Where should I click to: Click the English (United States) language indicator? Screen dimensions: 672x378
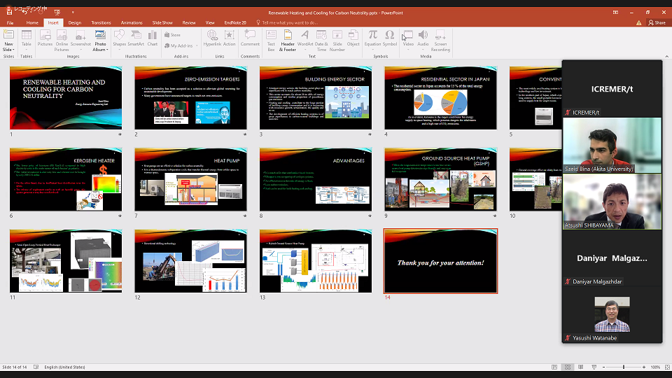pyautogui.click(x=64, y=367)
